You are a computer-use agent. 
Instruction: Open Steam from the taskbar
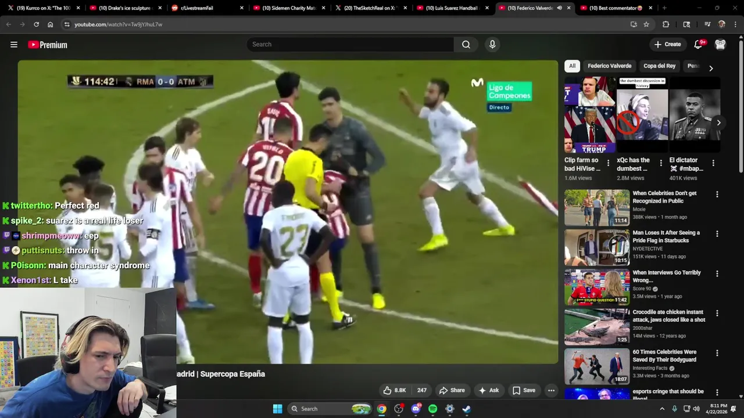(x=466, y=409)
